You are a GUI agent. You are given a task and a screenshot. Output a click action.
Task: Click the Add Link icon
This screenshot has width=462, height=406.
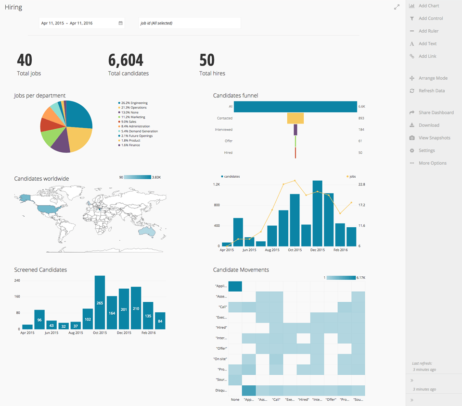tap(411, 56)
